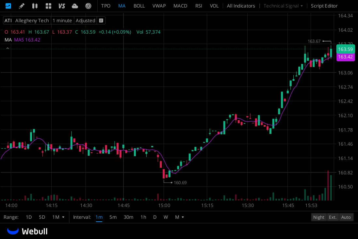Open the menu icon beside Adjusted
The width and height of the screenshot is (358, 239).
[x=101, y=21]
